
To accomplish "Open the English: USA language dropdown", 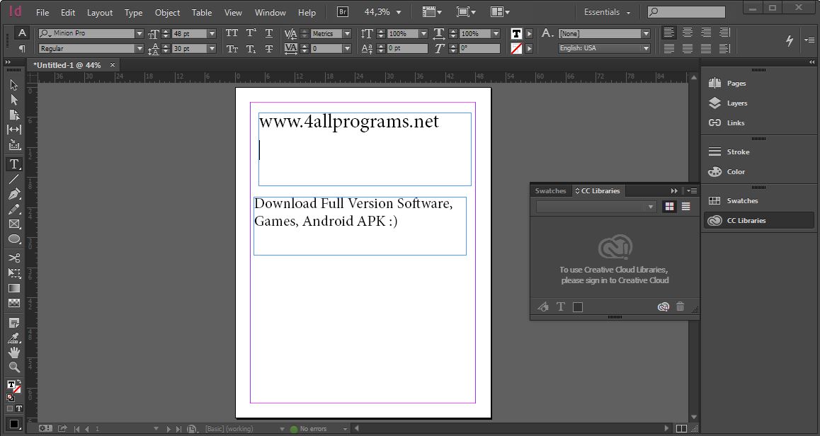I will coord(647,48).
